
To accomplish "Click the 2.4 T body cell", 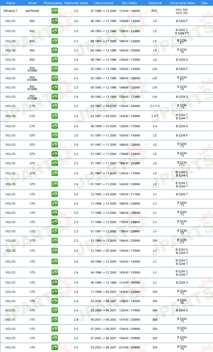I will (x=155, y=116).
